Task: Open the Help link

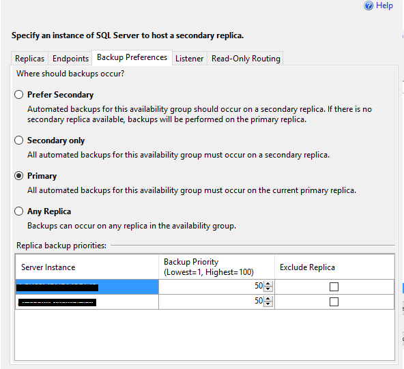Action: click(384, 5)
